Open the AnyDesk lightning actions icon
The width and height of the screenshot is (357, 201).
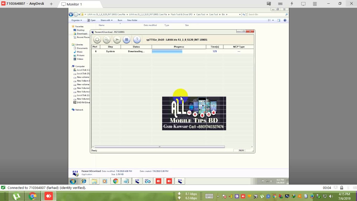click(x=292, y=4)
